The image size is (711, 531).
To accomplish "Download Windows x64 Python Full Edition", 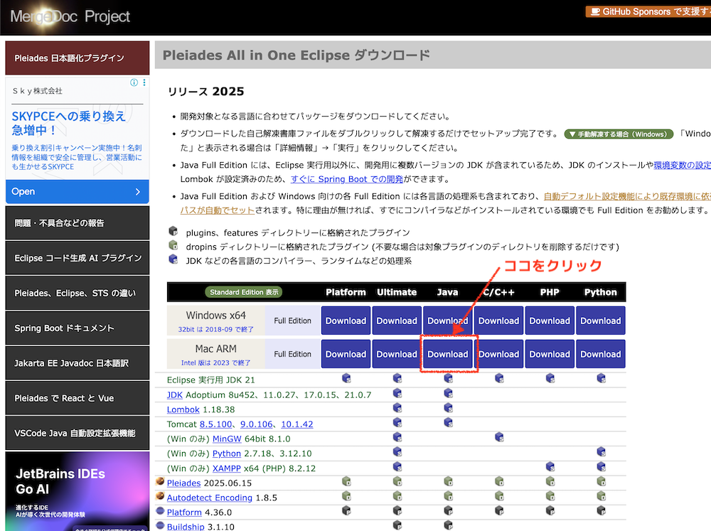I will (601, 321).
